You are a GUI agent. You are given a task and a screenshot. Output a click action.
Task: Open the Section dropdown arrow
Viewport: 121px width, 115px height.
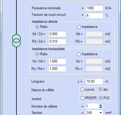click(x=101, y=113)
